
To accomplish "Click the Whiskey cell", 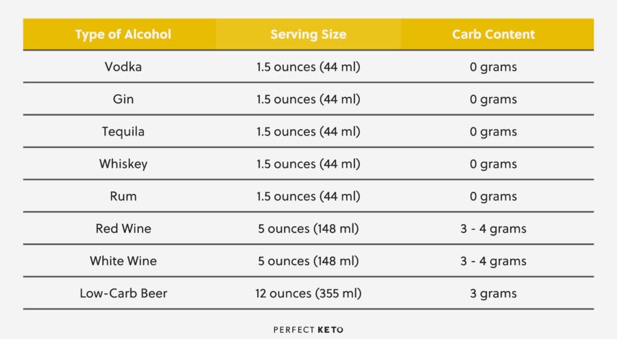I will click(123, 164).
